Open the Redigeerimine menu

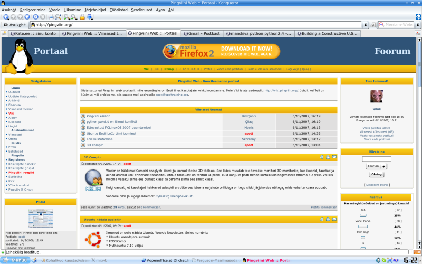coord(33,10)
